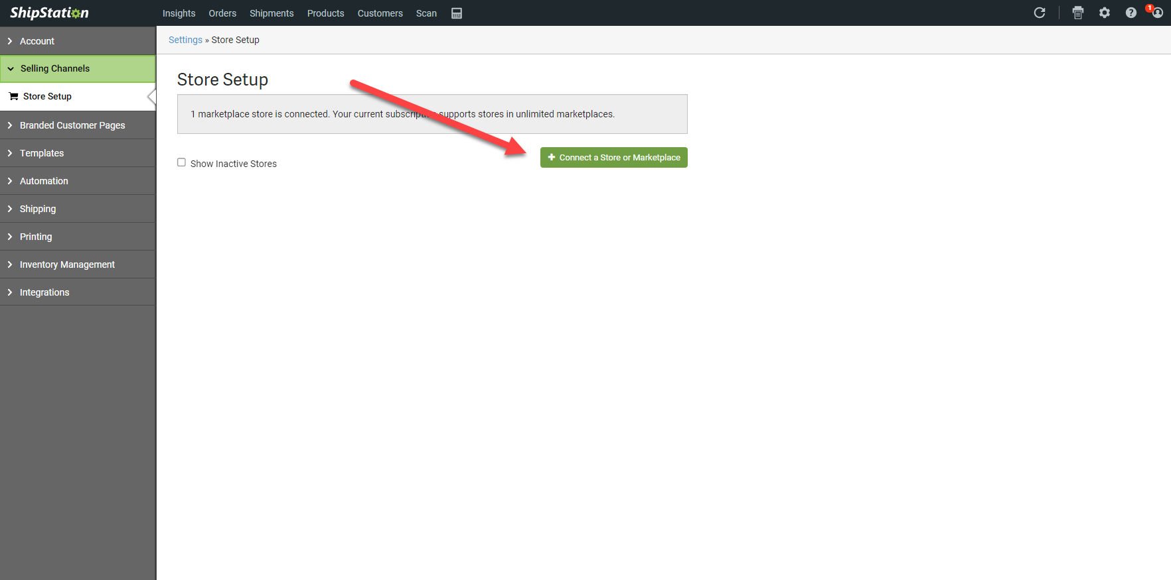Click the ShipStation logo

(x=49, y=13)
